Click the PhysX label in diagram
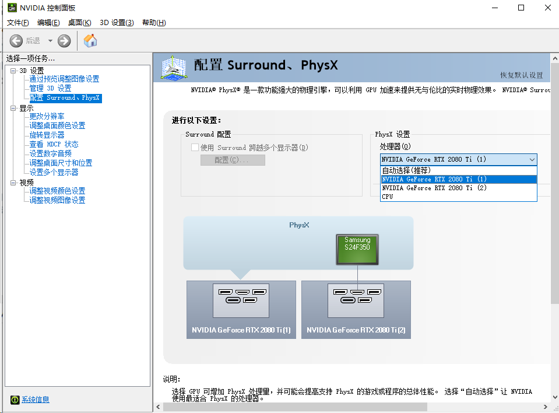The height and width of the screenshot is (413, 559). [x=299, y=225]
